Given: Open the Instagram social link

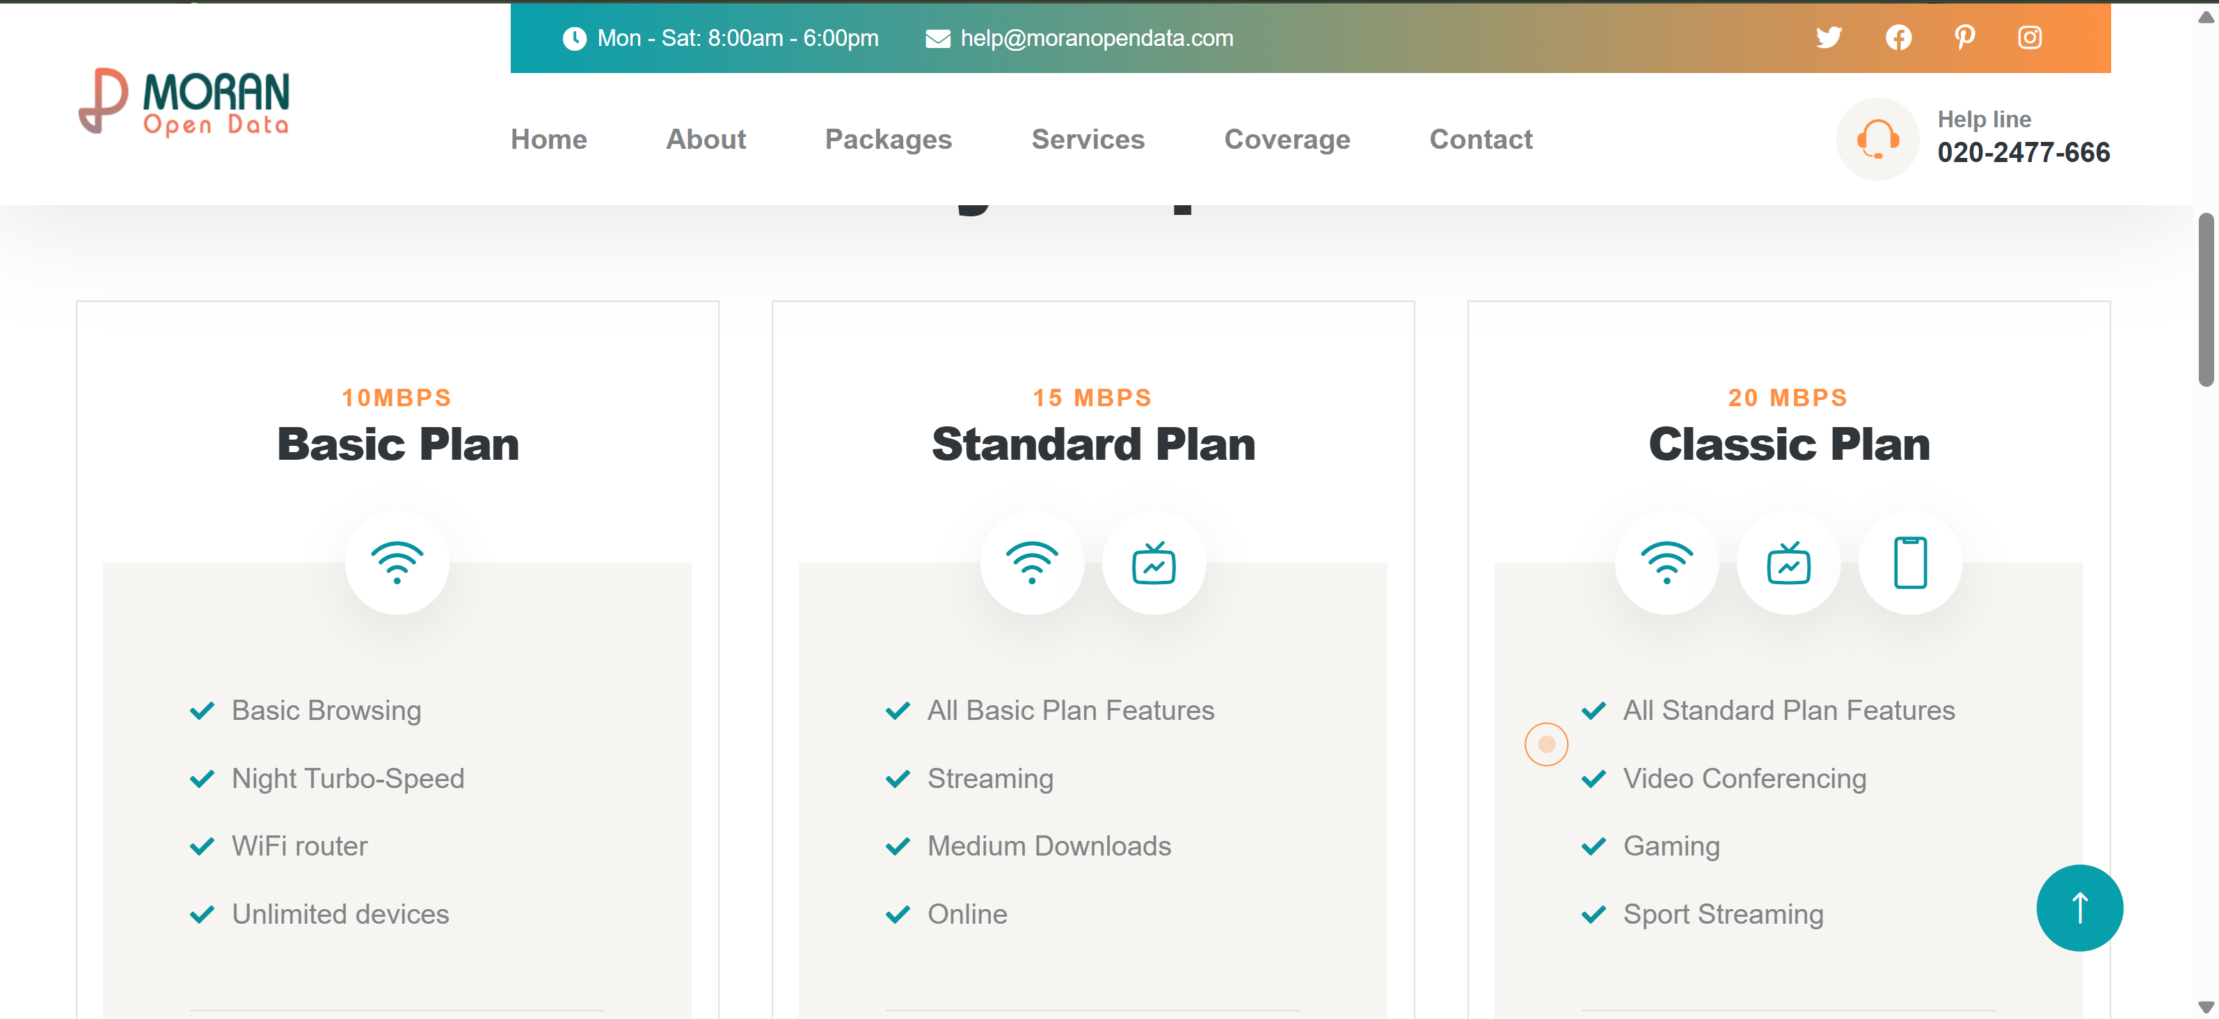Looking at the screenshot, I should tap(2030, 38).
